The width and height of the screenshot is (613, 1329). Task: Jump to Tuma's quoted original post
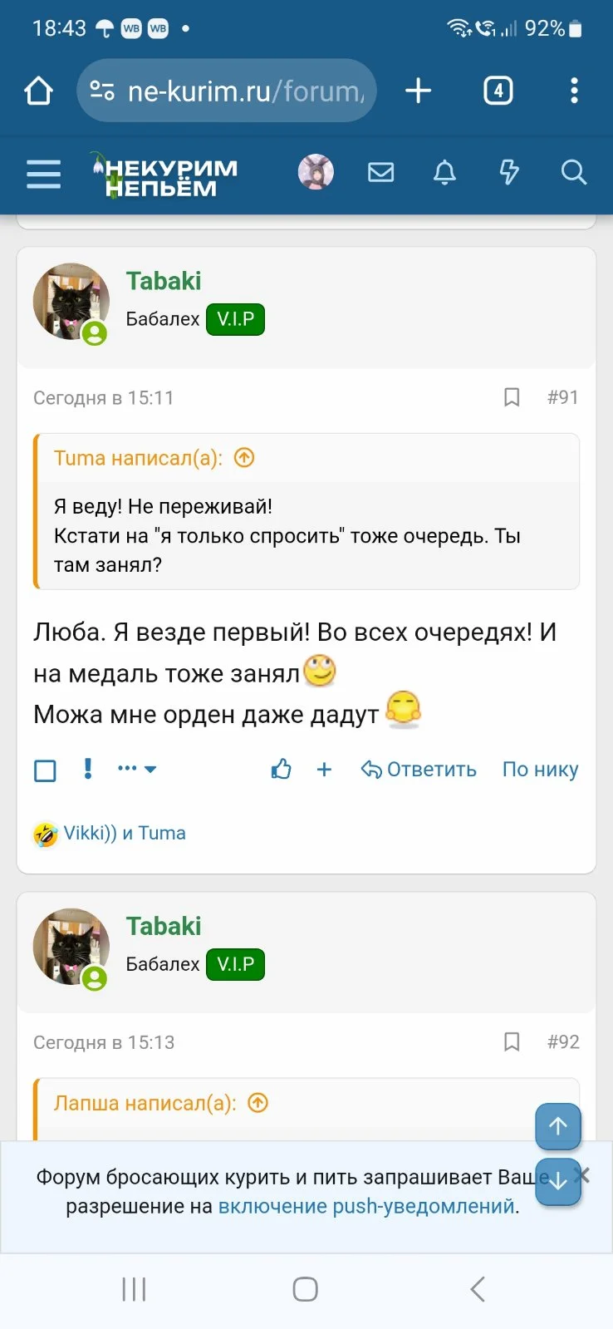244,458
